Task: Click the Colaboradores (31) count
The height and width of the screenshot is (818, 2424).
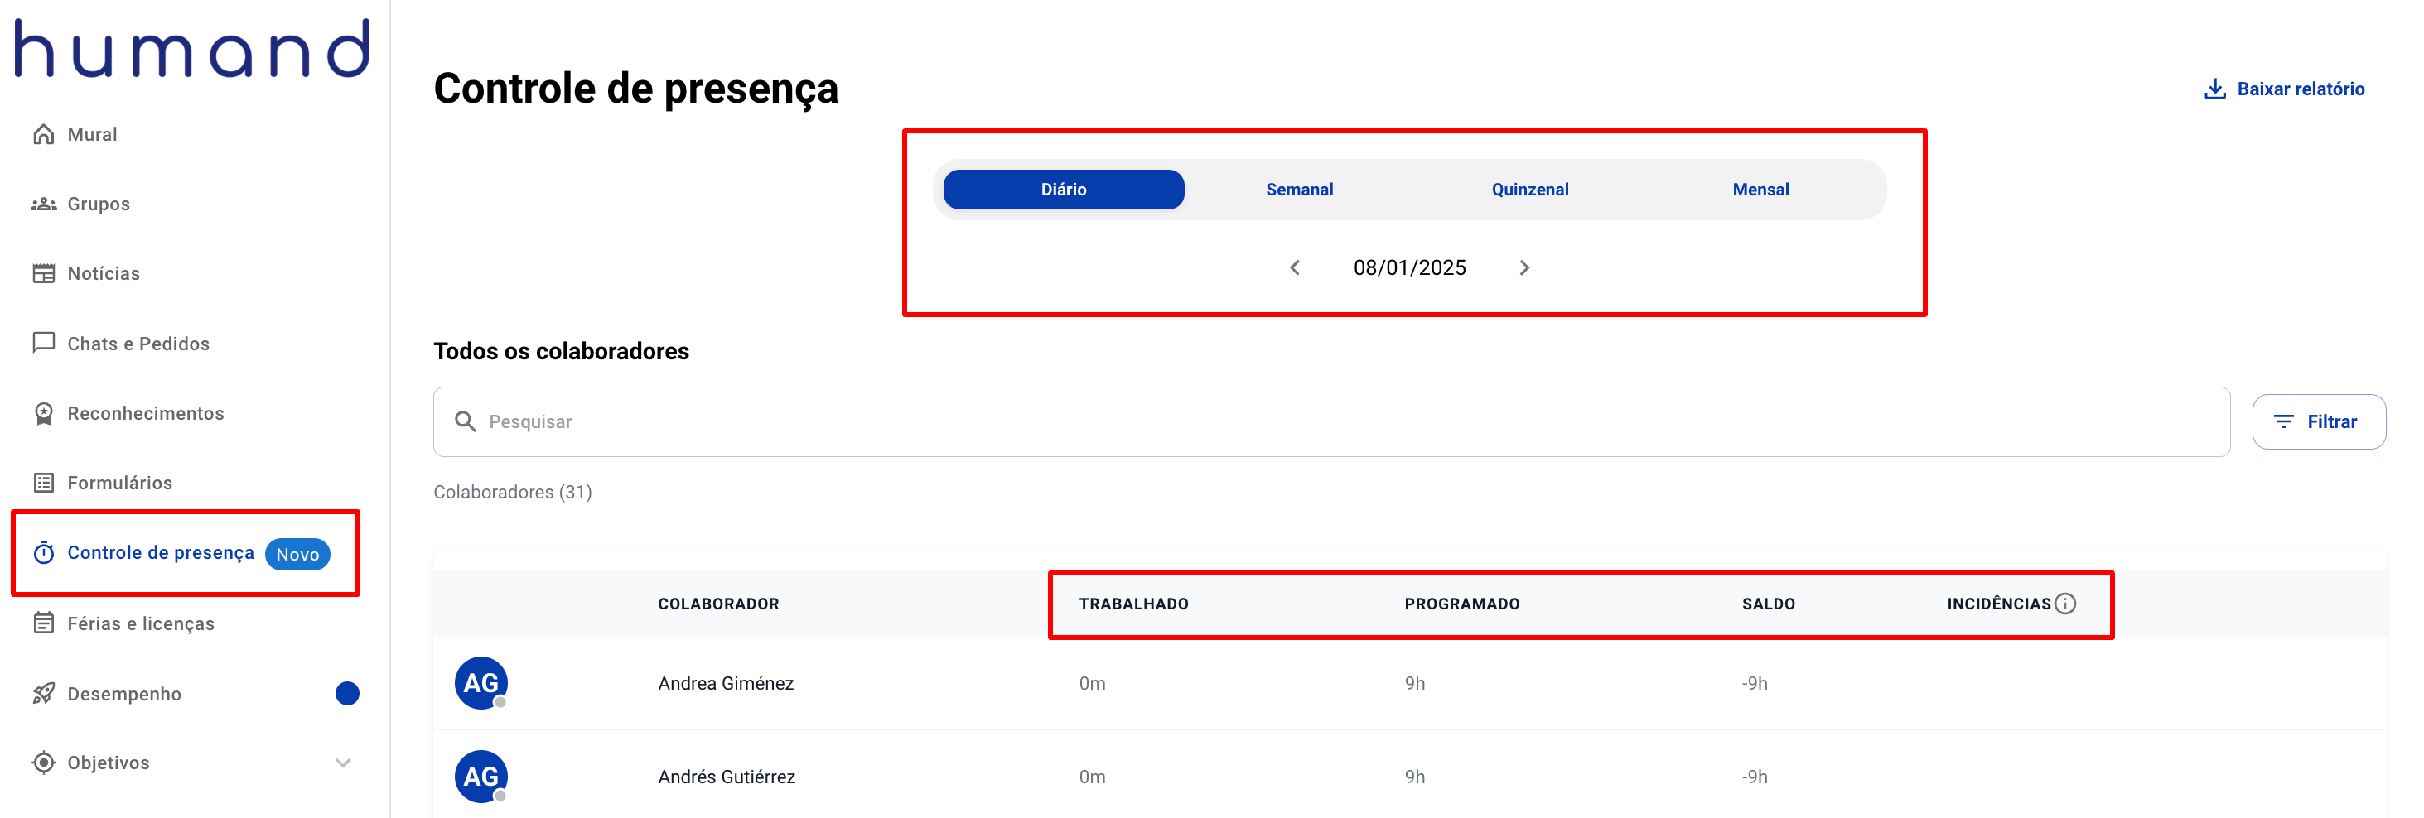Action: [513, 492]
